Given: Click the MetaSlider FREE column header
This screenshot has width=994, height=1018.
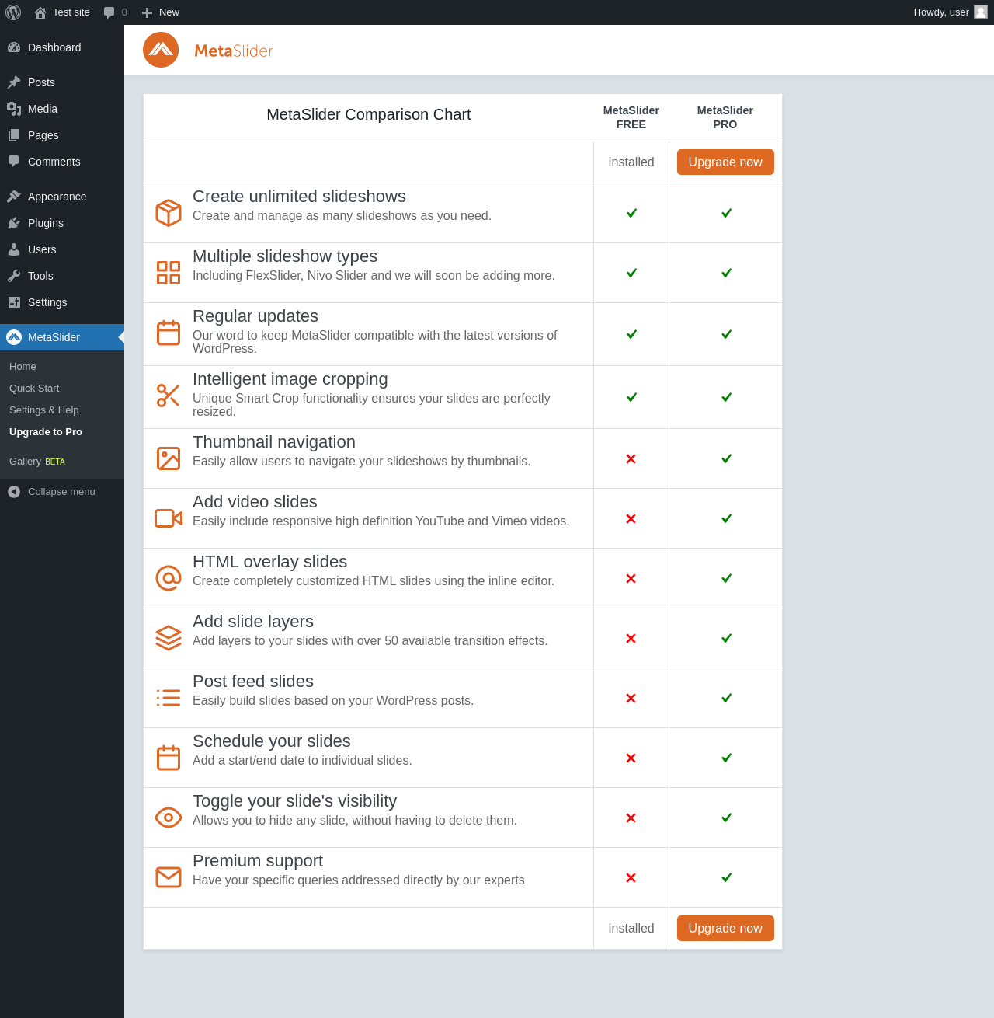Looking at the screenshot, I should [631, 117].
